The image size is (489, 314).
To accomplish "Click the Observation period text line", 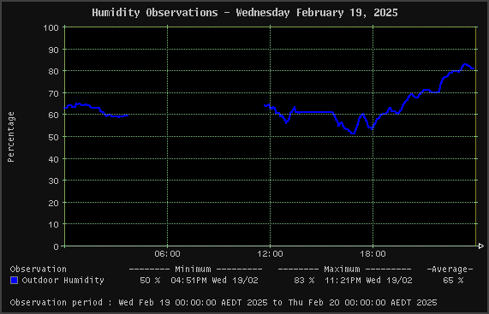I will tap(224, 303).
